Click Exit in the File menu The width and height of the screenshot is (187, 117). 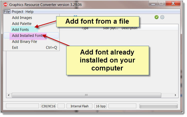31,48
